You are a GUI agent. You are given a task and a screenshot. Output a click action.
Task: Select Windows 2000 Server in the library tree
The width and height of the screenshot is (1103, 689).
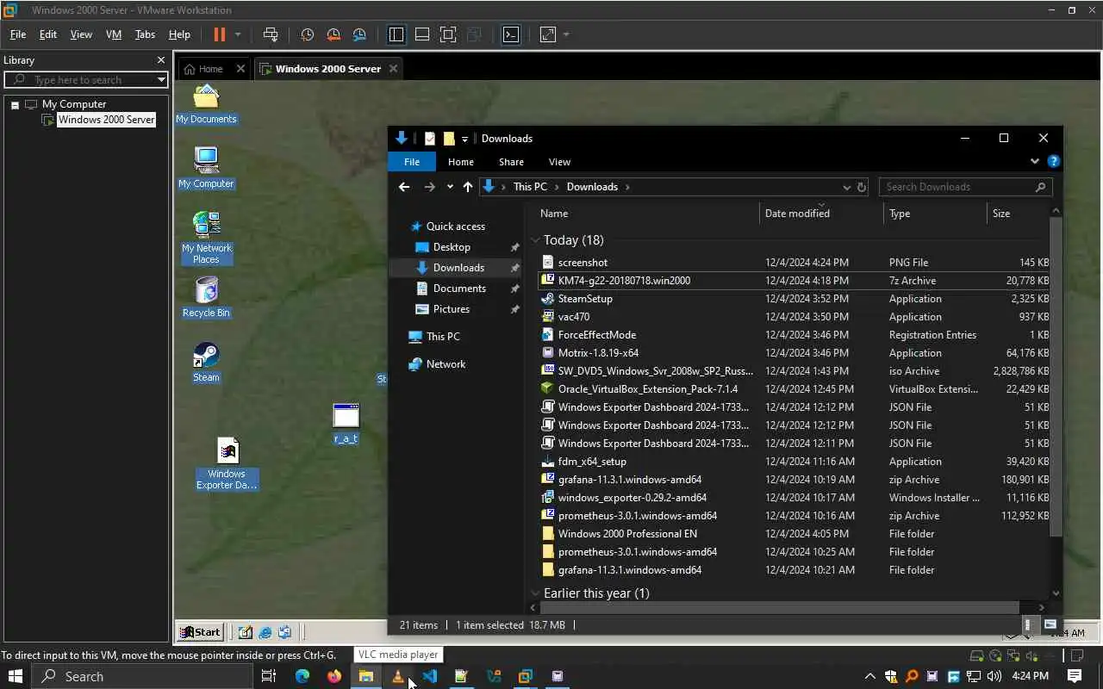tap(106, 120)
